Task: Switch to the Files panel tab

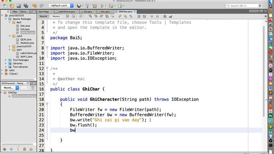Action: click(x=15, y=12)
